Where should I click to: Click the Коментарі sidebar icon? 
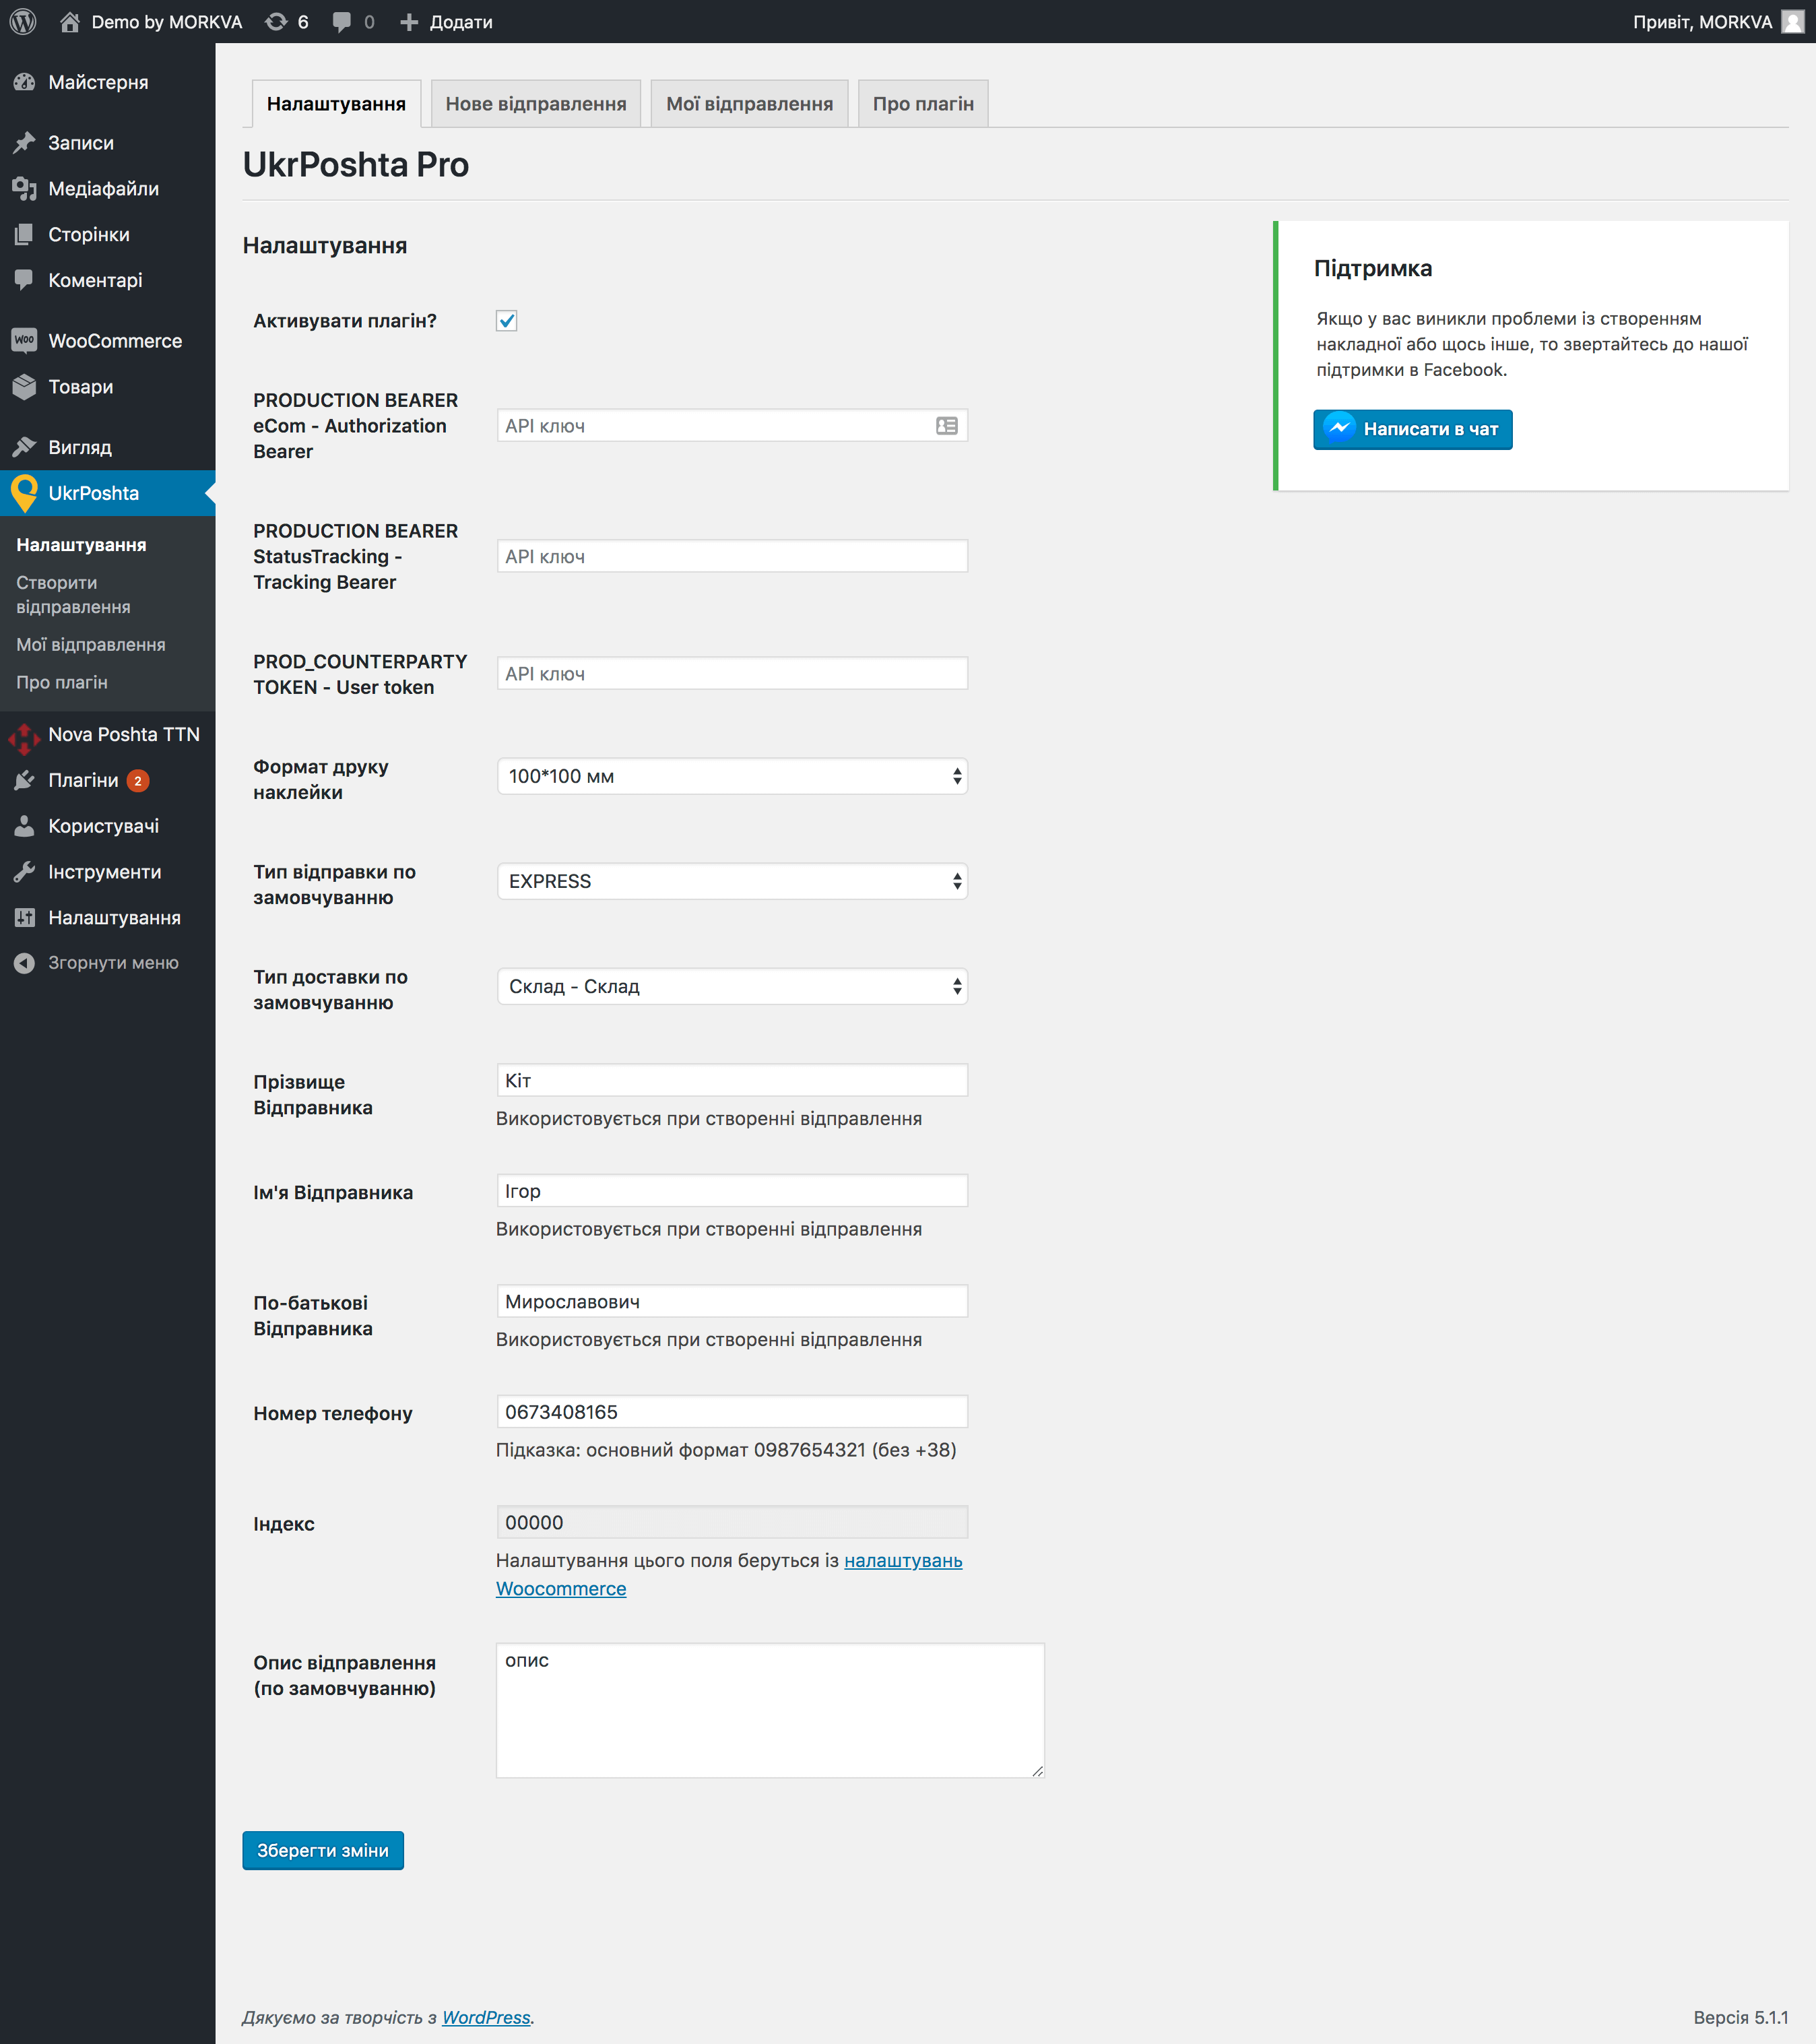click(x=24, y=280)
